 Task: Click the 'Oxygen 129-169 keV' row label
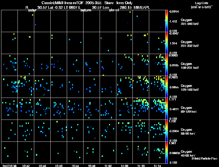coord(190,88)
